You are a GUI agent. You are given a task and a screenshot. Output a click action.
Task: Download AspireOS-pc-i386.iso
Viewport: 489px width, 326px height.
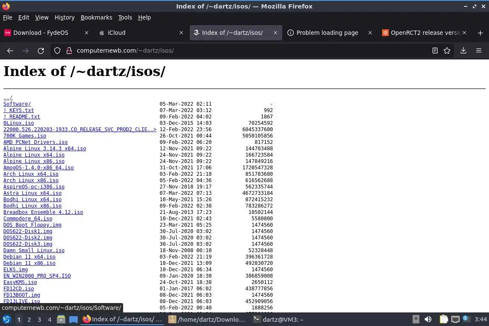34,187
